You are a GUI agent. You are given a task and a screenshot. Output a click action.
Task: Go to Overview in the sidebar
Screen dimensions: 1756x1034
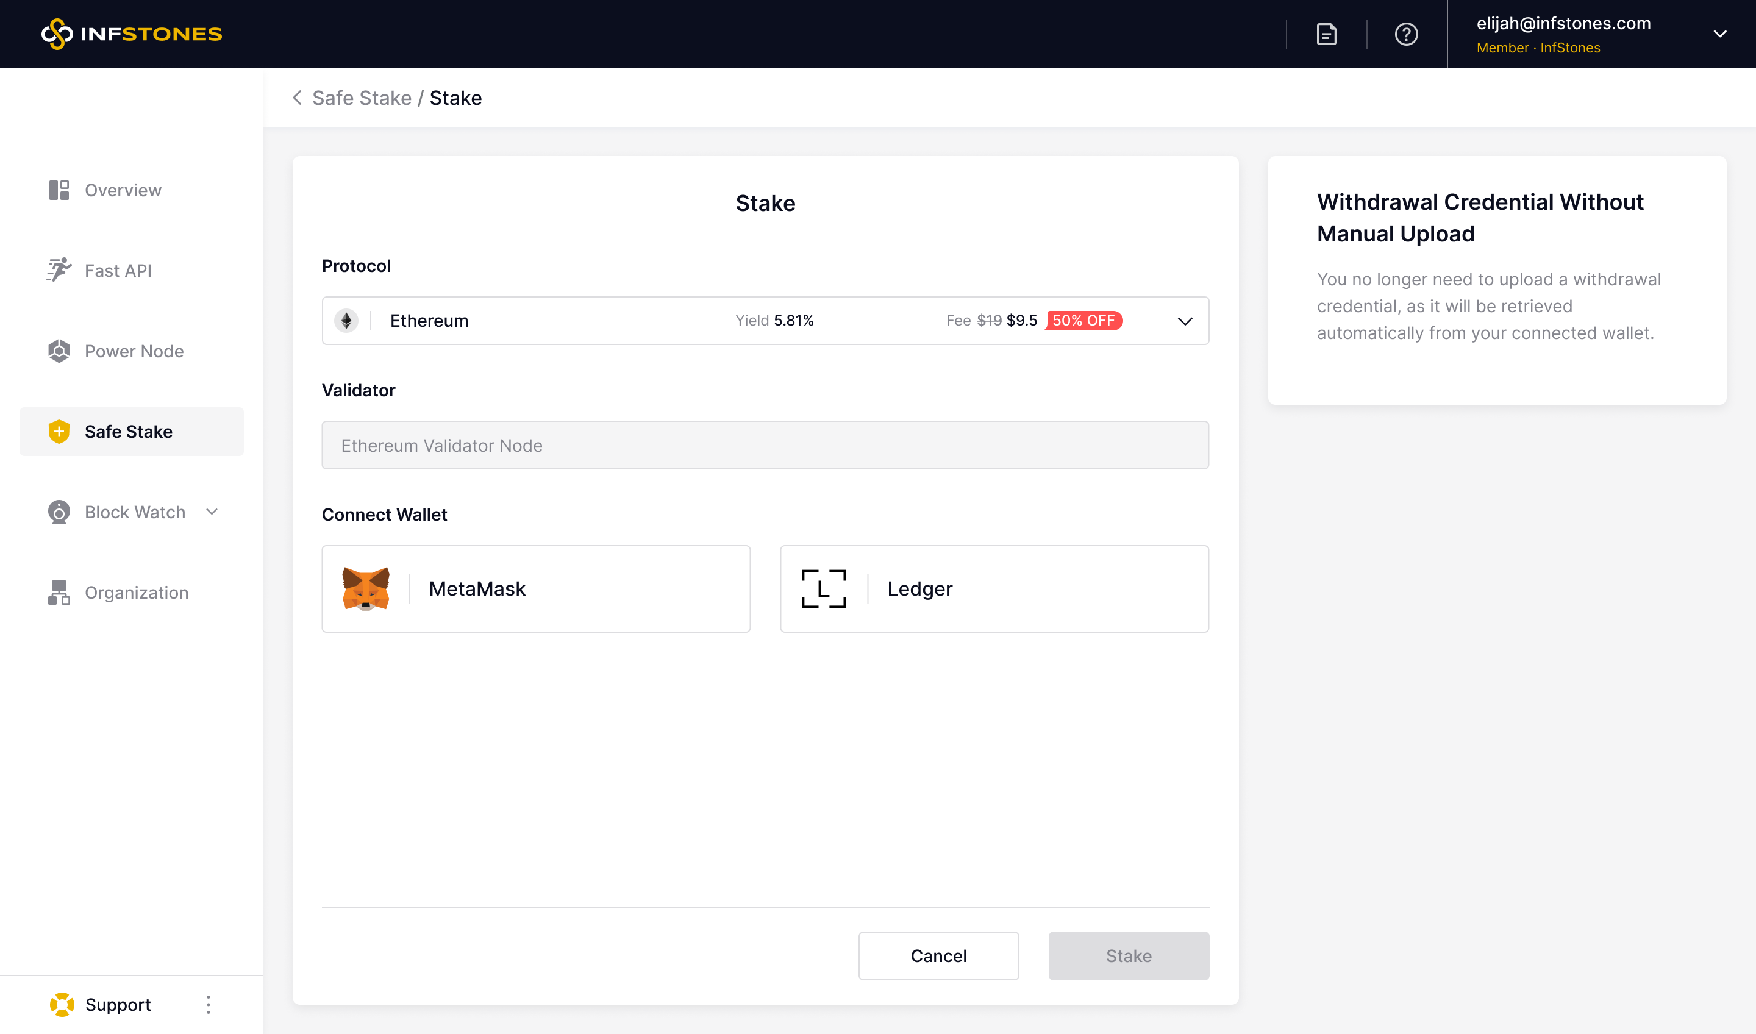click(x=123, y=190)
